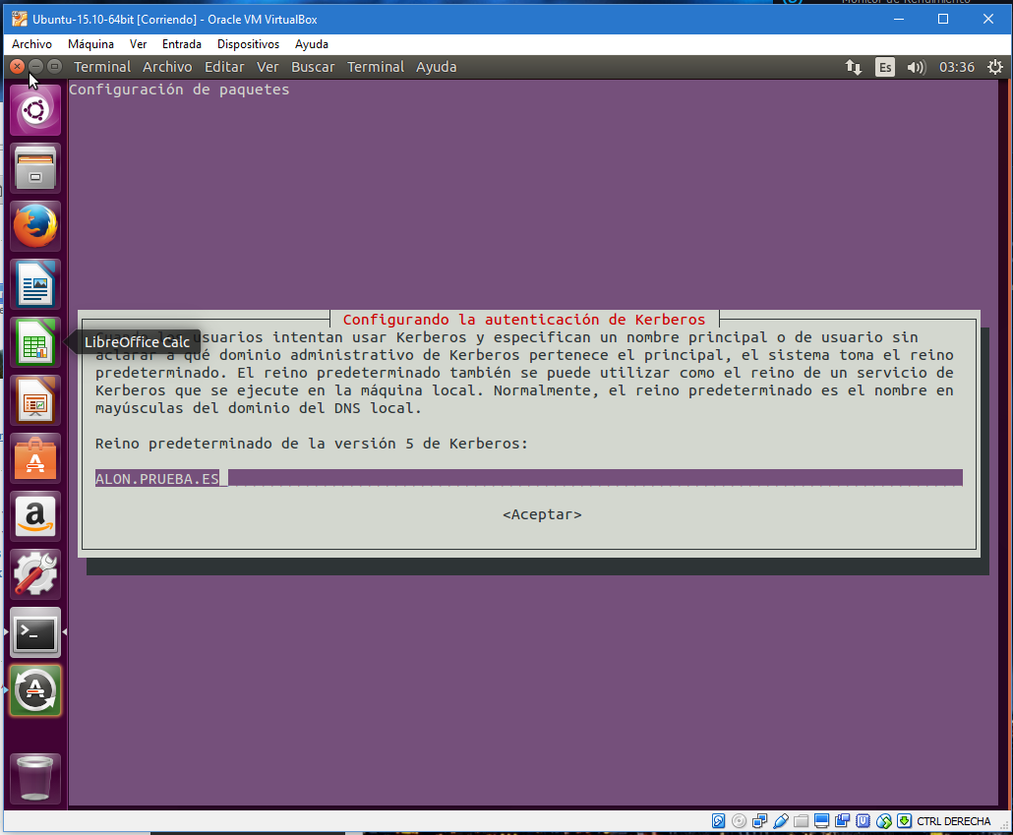Image resolution: width=1013 pixels, height=835 pixels.
Task: Open the Máquina menu in VirtualBox
Action: tap(90, 44)
